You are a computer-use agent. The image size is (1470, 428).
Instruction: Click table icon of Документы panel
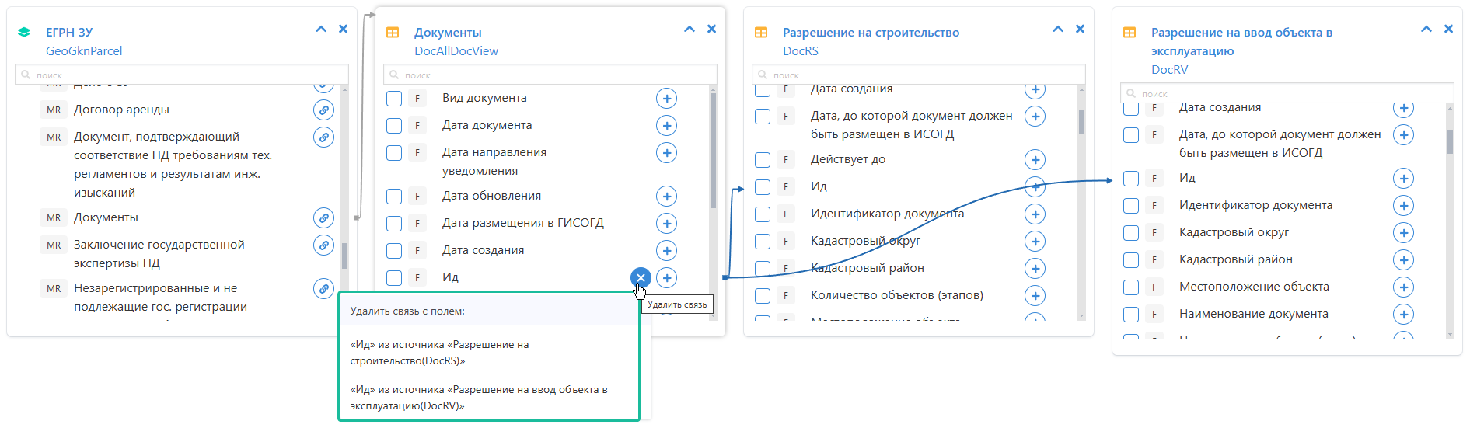point(393,33)
